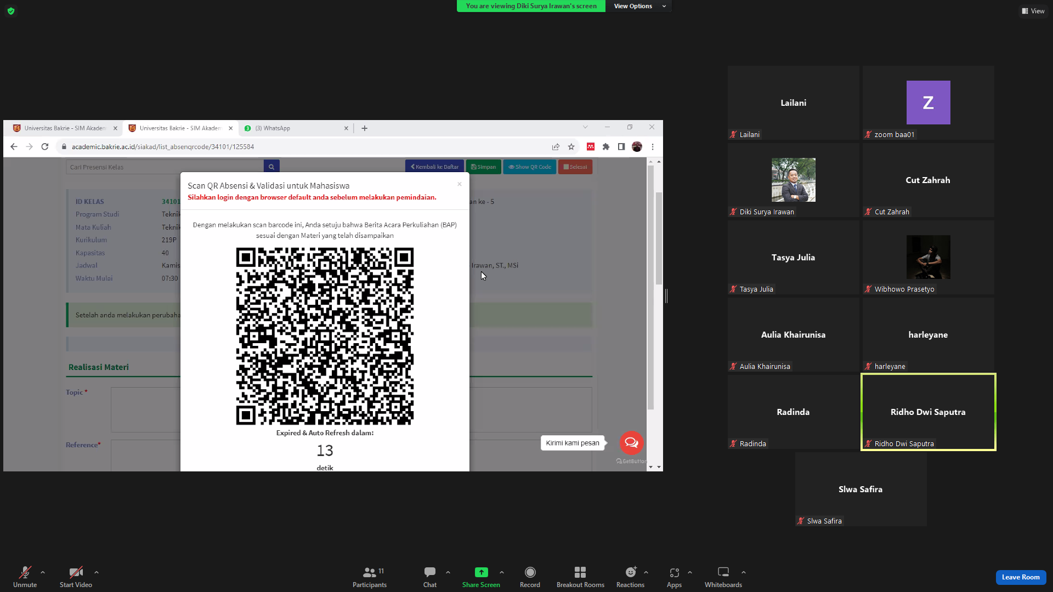The width and height of the screenshot is (1053, 592).
Task: Open the tab search chevron in Chrome
Action: (585, 127)
